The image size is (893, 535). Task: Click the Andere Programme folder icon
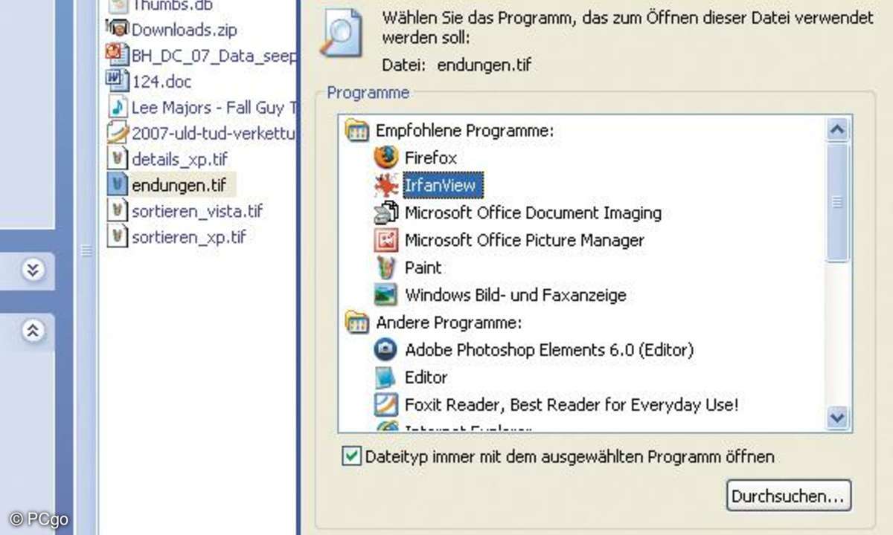coord(358,322)
